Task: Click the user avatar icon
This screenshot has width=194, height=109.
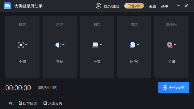Action: [x=98, y=6]
